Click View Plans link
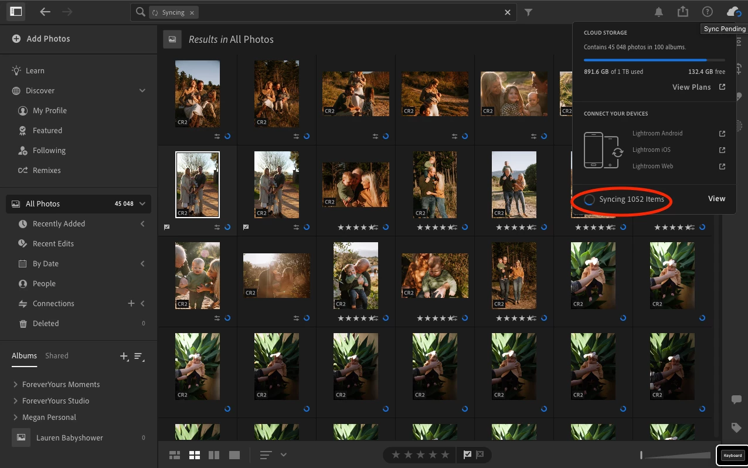 coord(691,87)
